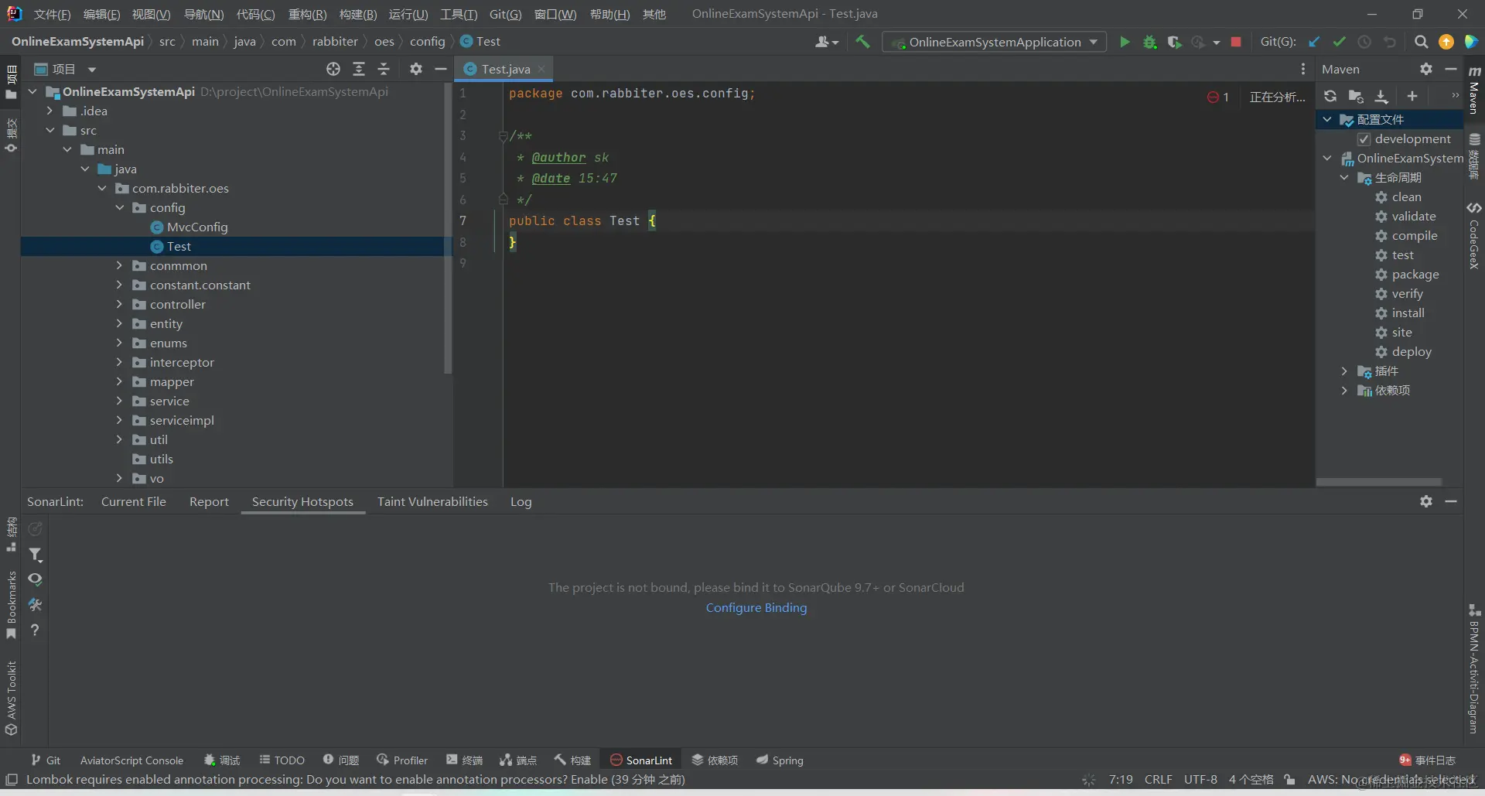Run the OnlineExamSystemApplication configuration
The height and width of the screenshot is (796, 1485).
(1125, 42)
